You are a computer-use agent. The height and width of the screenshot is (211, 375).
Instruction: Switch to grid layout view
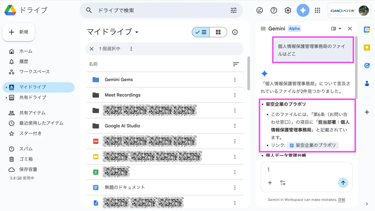click(x=218, y=32)
